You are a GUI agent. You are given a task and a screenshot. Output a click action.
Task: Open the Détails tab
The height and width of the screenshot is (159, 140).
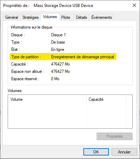pyautogui.click(x=82, y=17)
